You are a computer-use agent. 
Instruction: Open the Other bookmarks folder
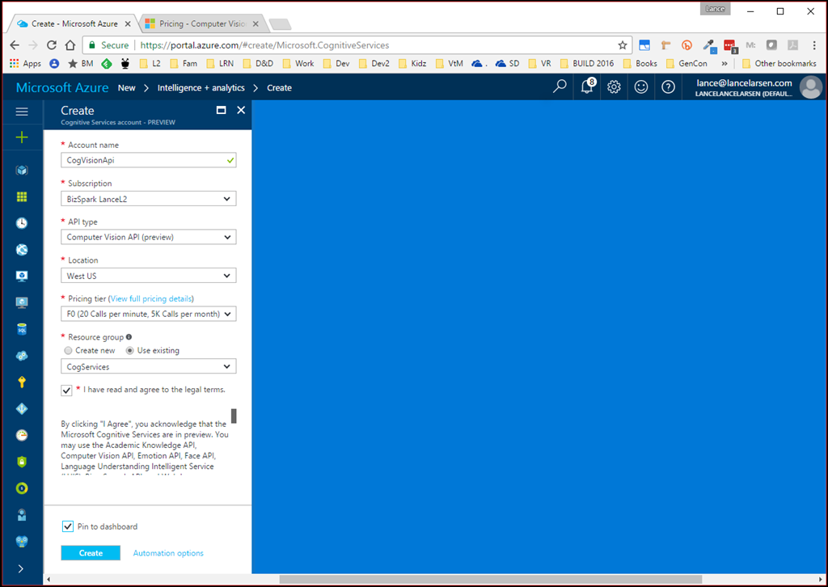tap(779, 63)
